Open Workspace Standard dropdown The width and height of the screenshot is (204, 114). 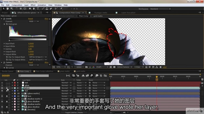(160, 9)
